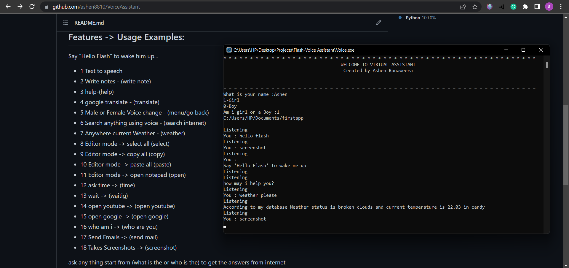Click the address bar URL
The width and height of the screenshot is (569, 268).
96,7
